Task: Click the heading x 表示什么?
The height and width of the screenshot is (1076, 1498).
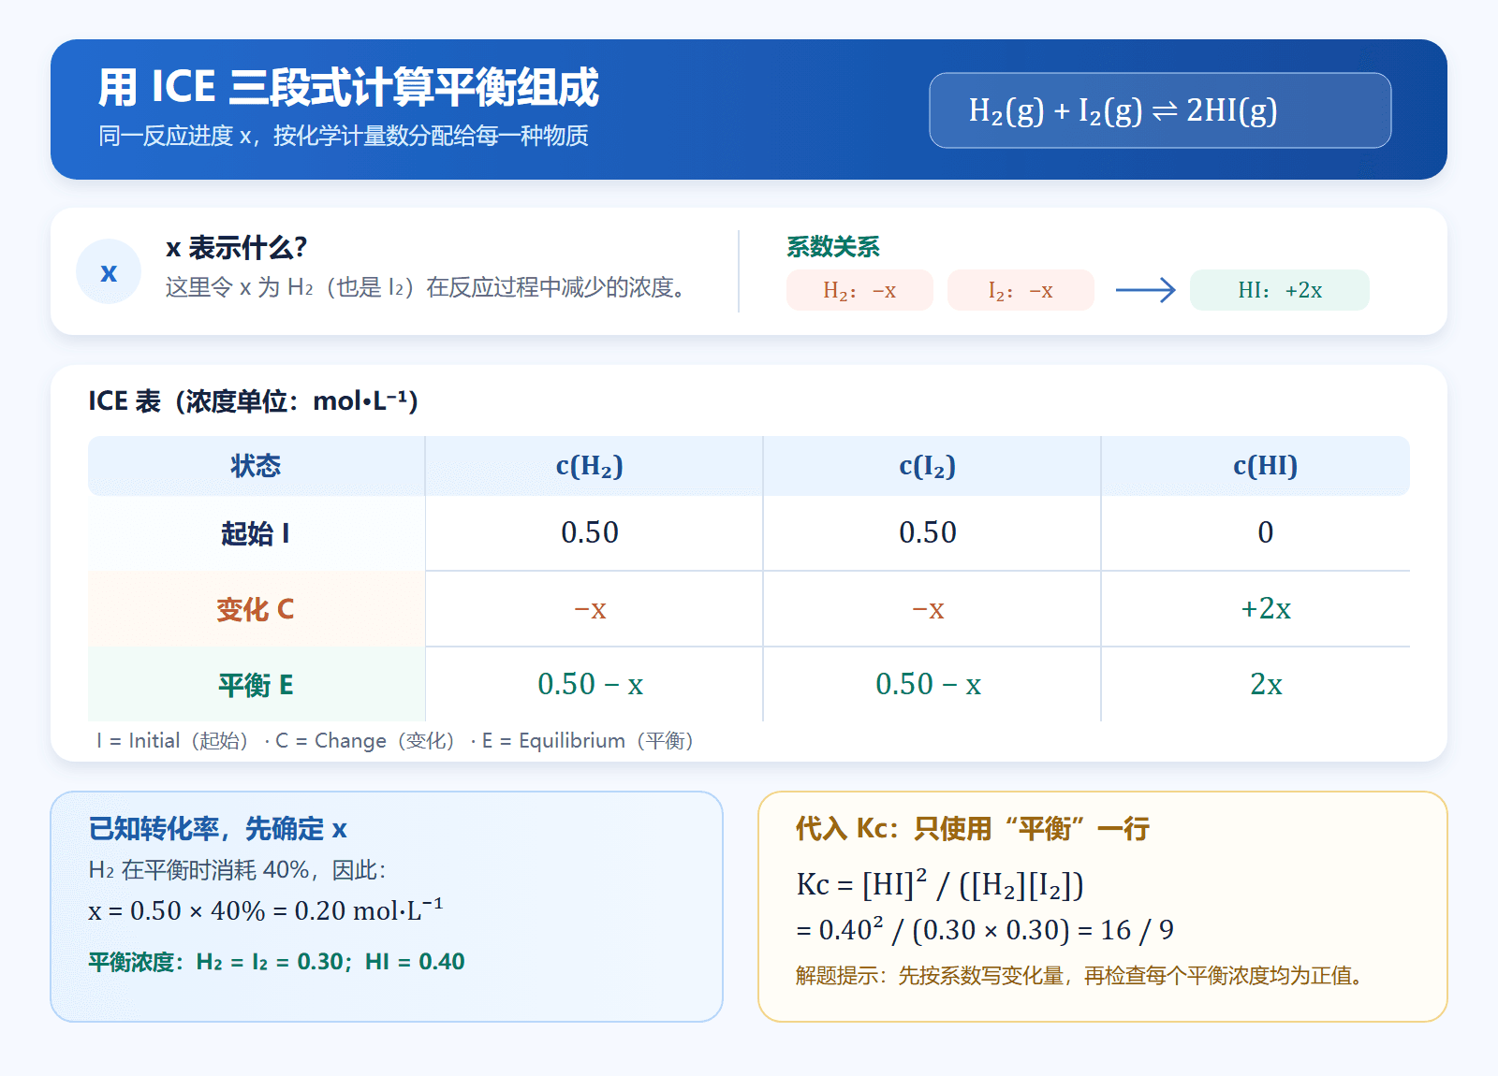Action: coord(237,248)
